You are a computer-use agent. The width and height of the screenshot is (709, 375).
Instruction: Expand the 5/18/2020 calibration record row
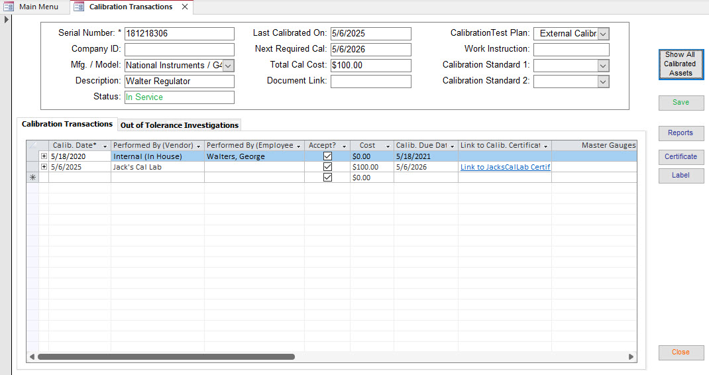point(44,156)
